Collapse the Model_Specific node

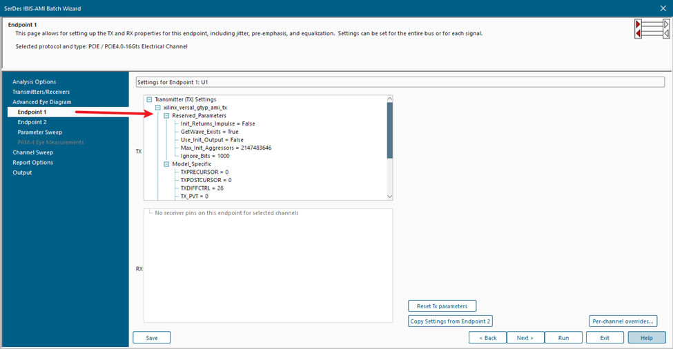[x=166, y=164]
